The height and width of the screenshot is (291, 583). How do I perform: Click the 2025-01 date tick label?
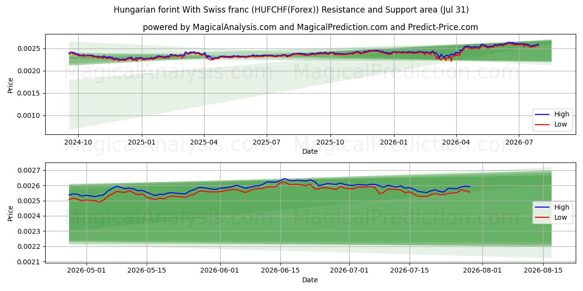[x=141, y=142]
